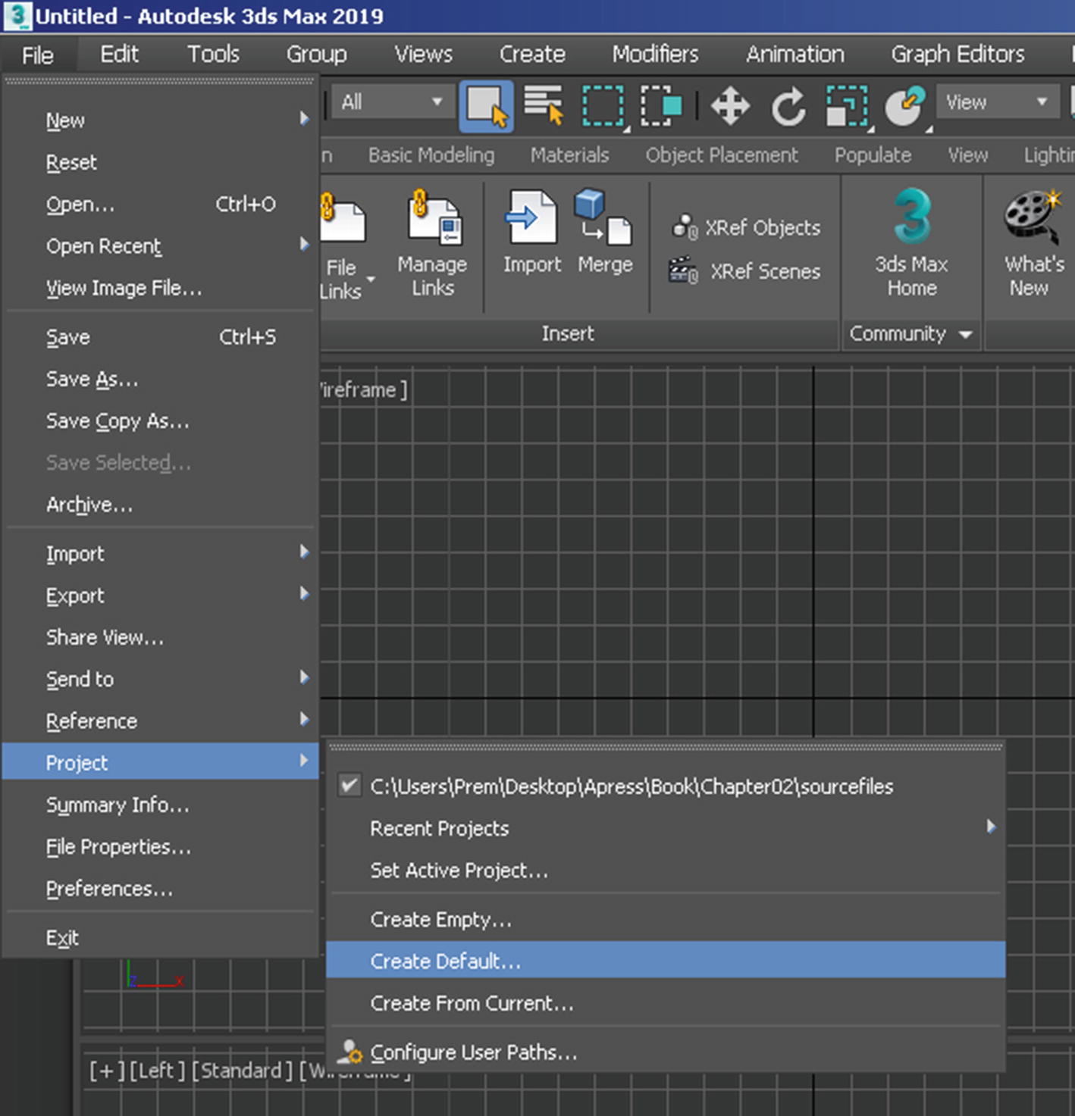Screen dimensions: 1075x1116
Task: Select Share View... menu entry
Action: [x=161, y=637]
